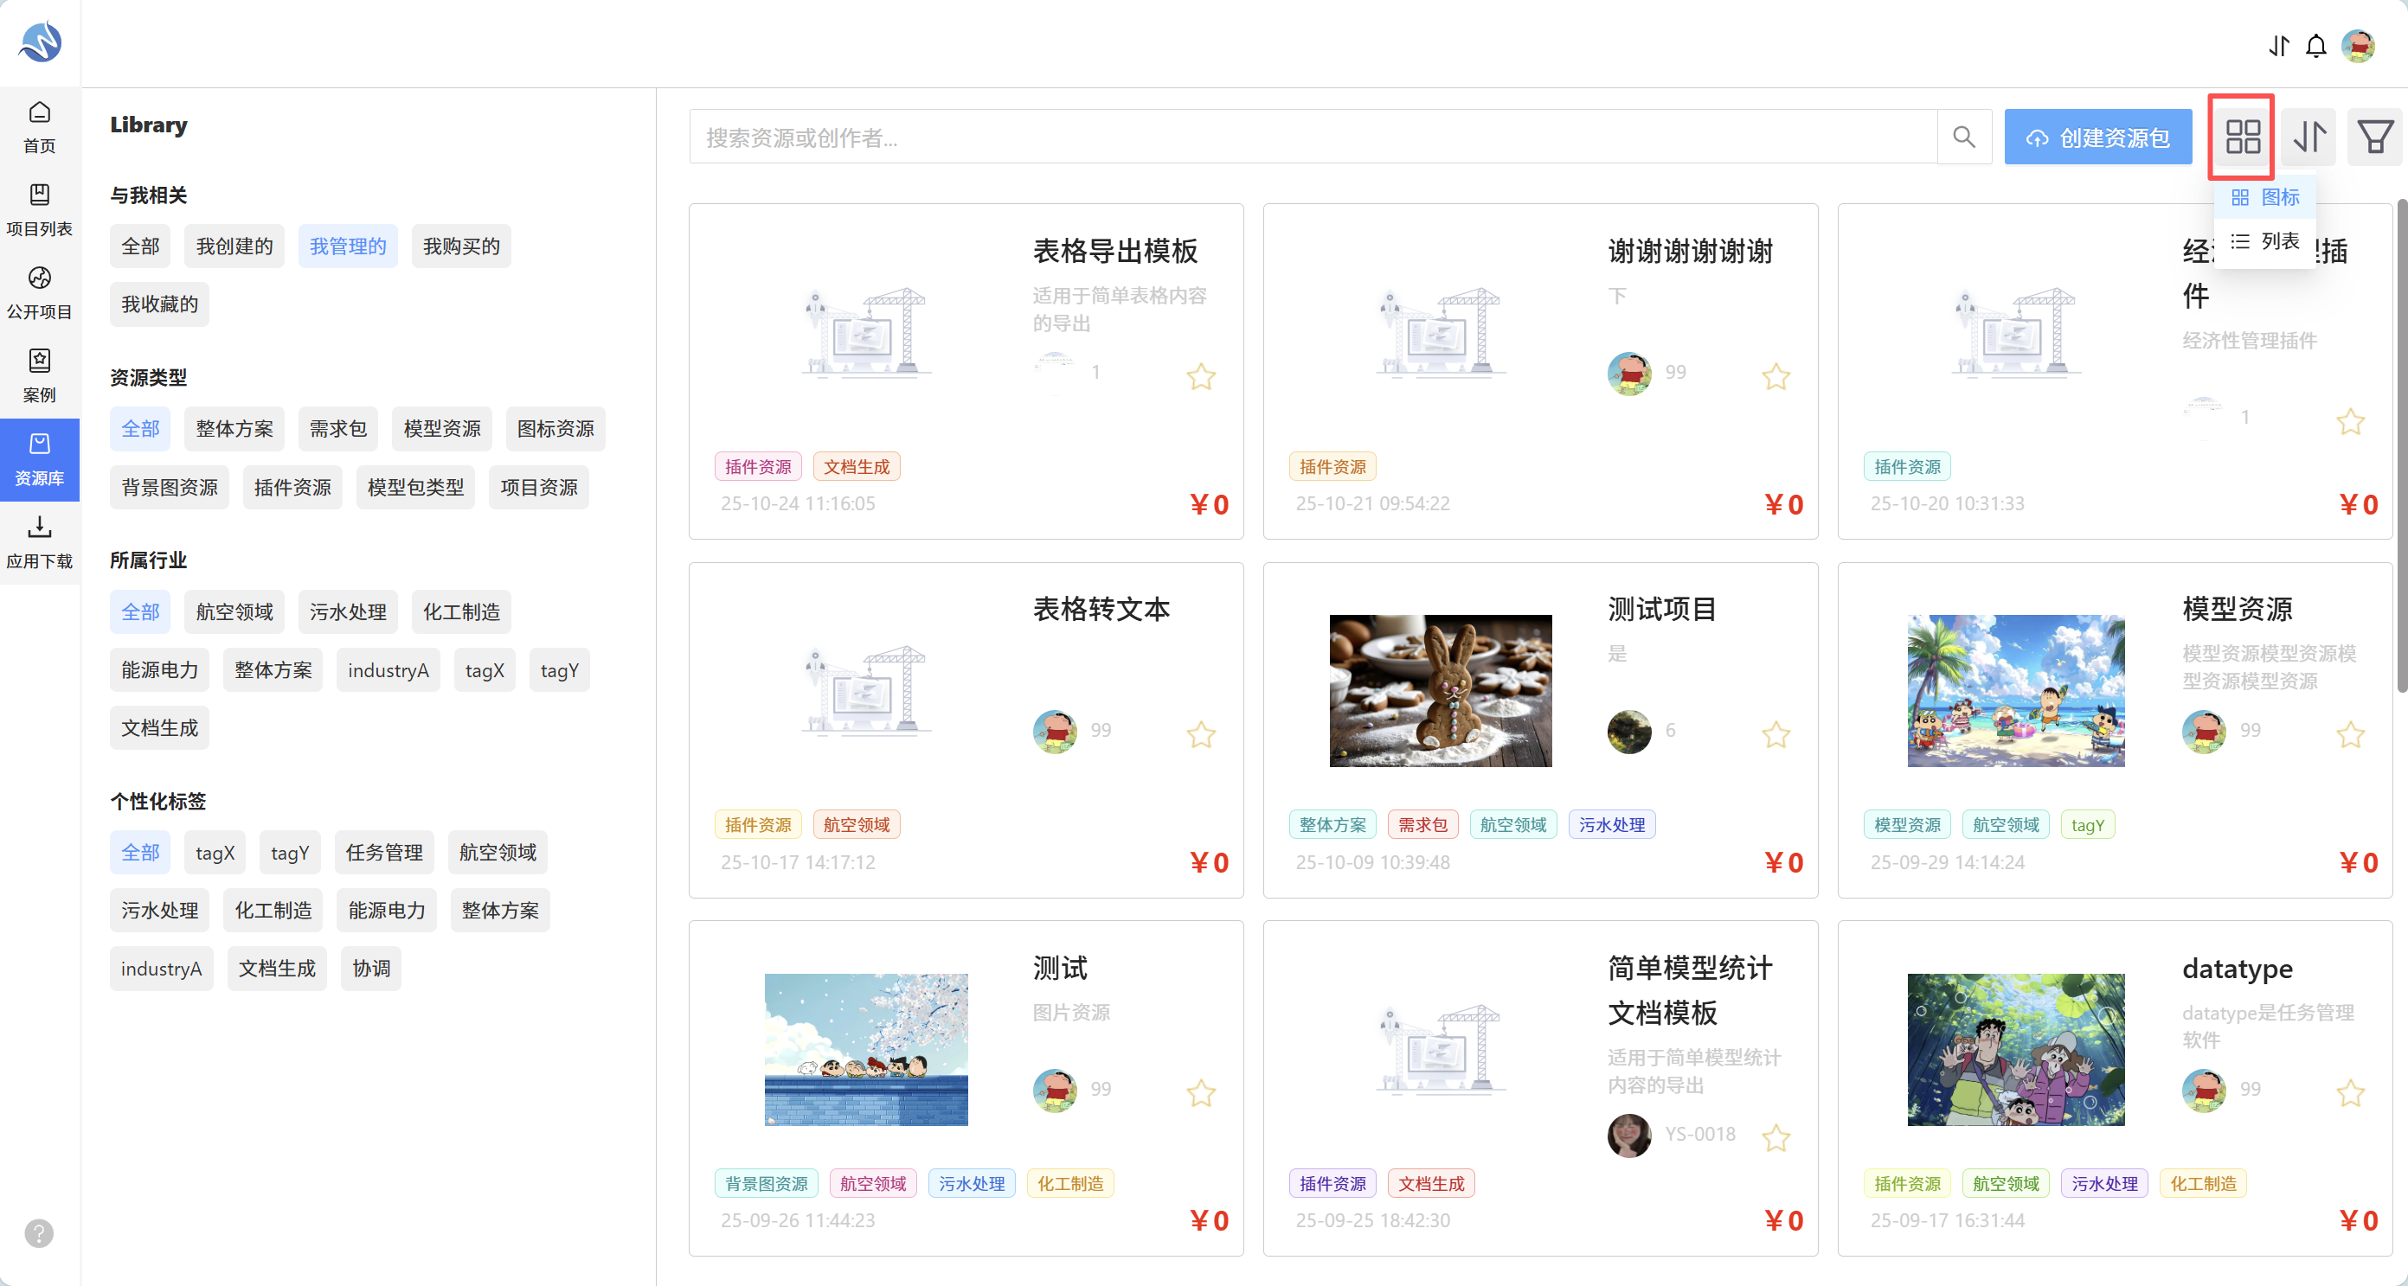Open the 简单模型统计文档模板 title
2408x1286 pixels.
click(1689, 991)
